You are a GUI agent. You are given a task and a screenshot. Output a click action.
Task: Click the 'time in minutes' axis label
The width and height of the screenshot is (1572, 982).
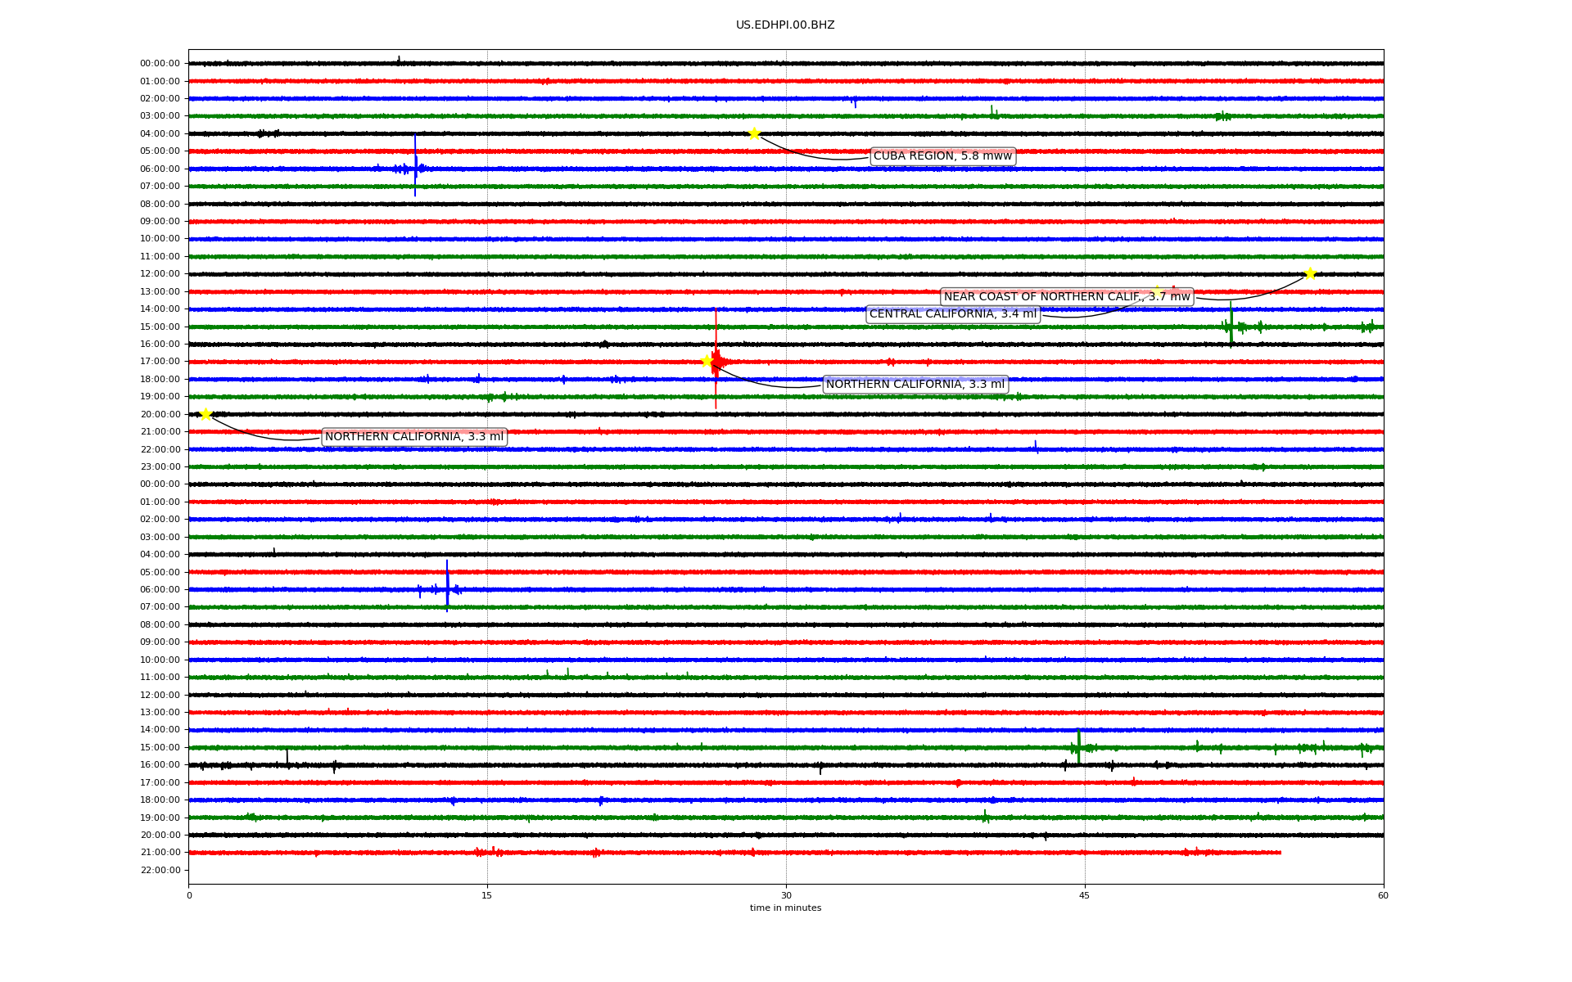click(784, 908)
